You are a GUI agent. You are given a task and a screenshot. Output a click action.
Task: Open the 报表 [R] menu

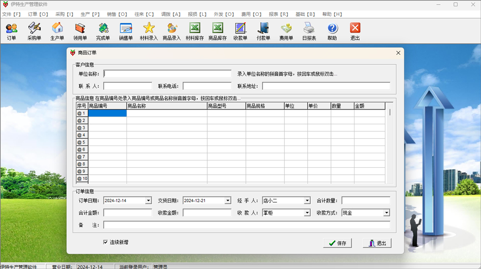click(x=278, y=14)
